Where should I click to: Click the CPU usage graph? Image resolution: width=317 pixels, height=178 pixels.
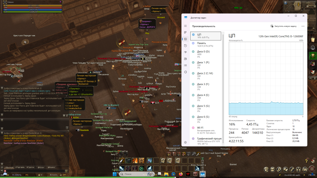point(266,78)
